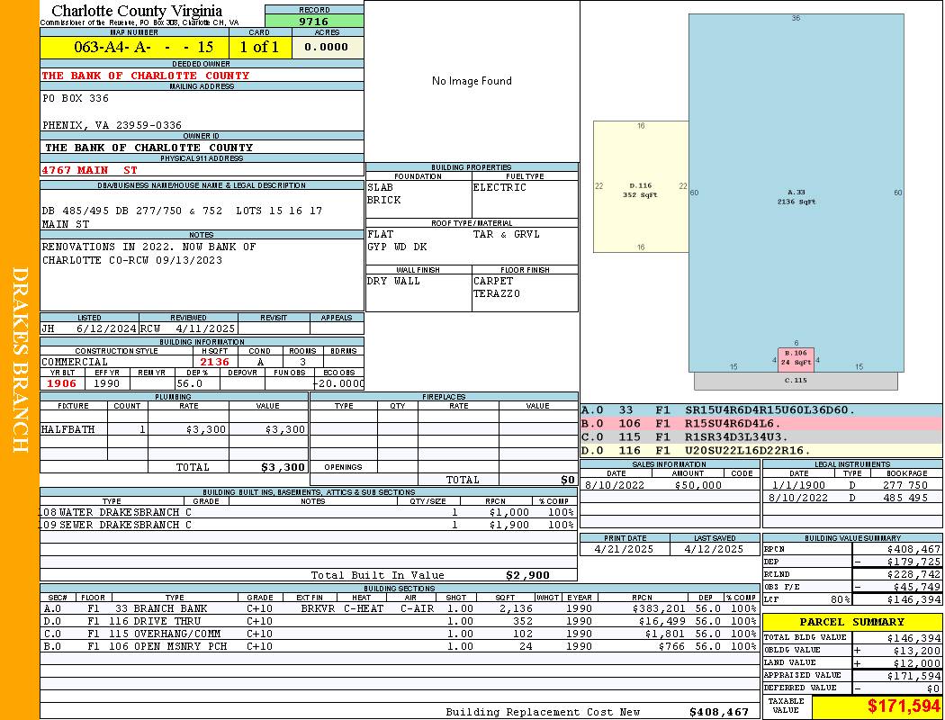The image size is (945, 720).
Task: Click the C.0 115 sketch legend row
Action: pyautogui.click(x=761, y=436)
